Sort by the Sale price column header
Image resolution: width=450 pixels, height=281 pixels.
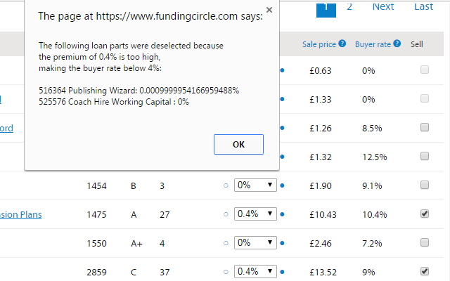(x=319, y=44)
